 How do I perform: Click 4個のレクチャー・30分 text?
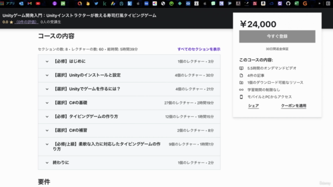pyautogui.click(x=194, y=75)
